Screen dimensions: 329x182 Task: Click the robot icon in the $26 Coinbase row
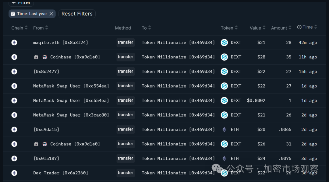(45, 144)
